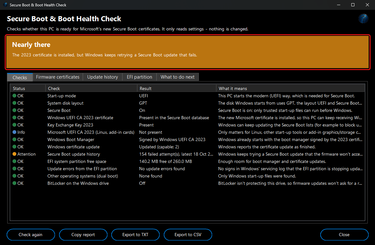The height and width of the screenshot is (245, 375).
Task: Select Other operating systems (dual boot) row
Action: (187, 176)
